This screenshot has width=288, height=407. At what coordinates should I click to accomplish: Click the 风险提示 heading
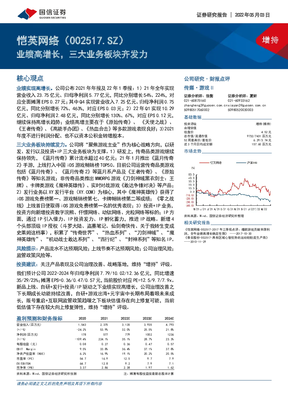(27, 249)
